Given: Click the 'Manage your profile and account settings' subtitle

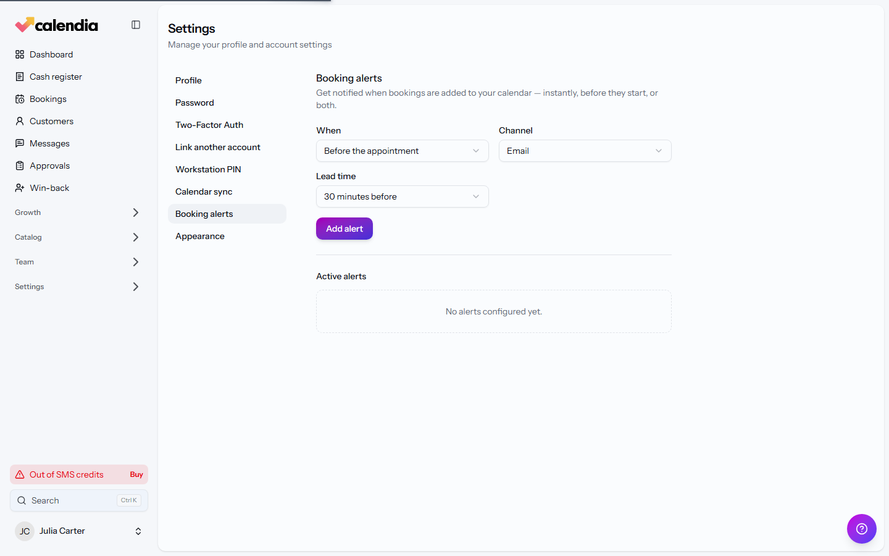Looking at the screenshot, I should point(250,44).
